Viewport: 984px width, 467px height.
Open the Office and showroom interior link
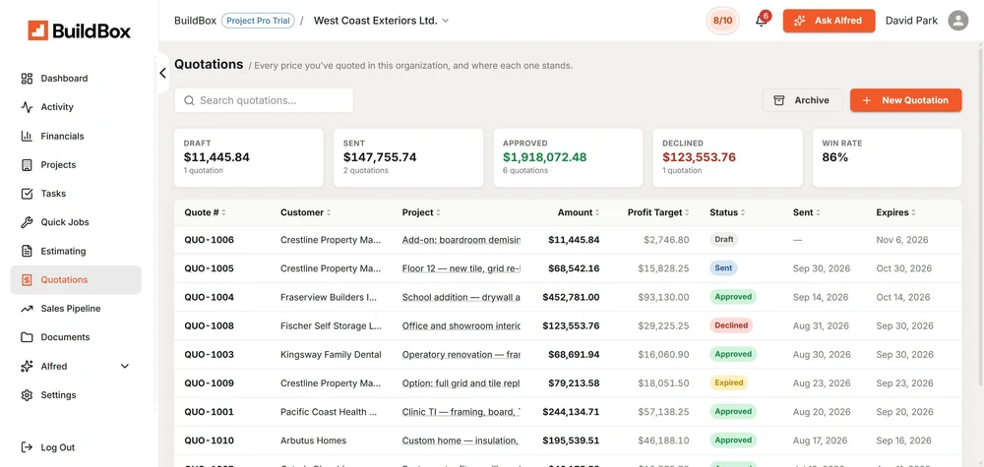pyautogui.click(x=461, y=326)
